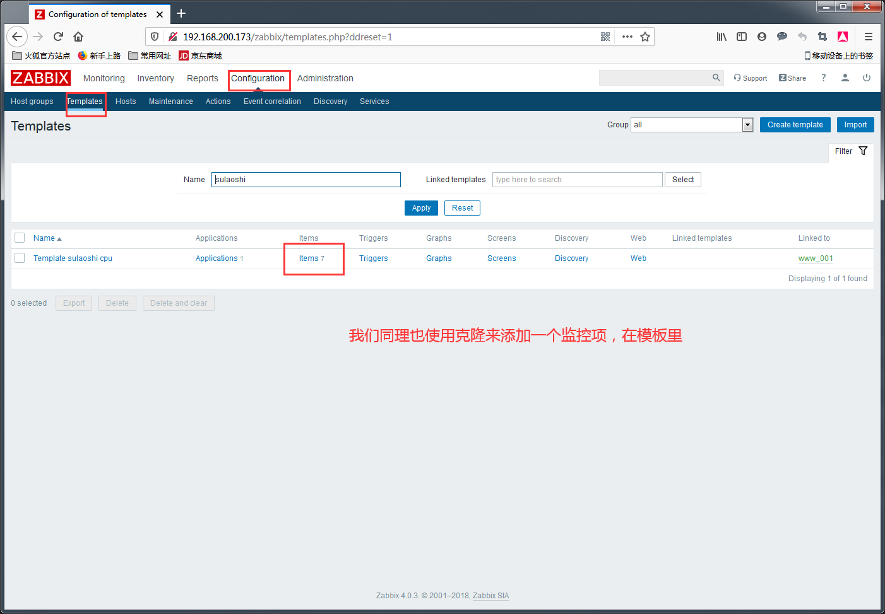Open the Inventory menu
The image size is (885, 614).
tap(156, 78)
